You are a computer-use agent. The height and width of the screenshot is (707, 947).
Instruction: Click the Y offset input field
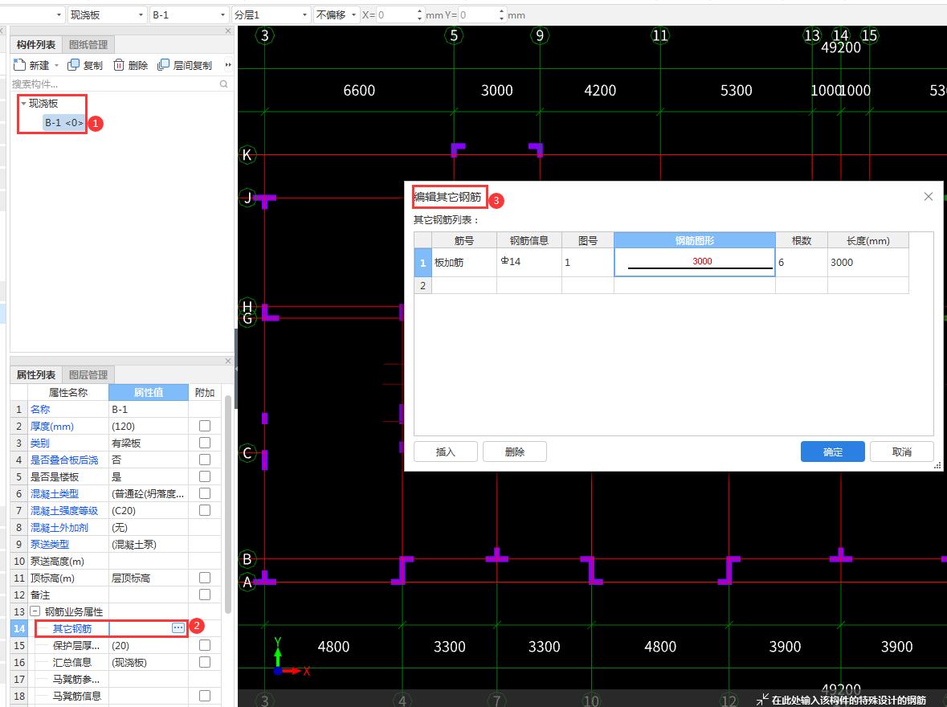[479, 14]
